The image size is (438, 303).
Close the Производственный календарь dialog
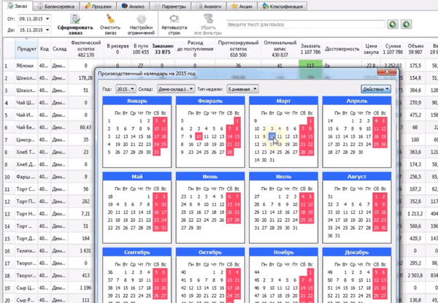[387, 72]
